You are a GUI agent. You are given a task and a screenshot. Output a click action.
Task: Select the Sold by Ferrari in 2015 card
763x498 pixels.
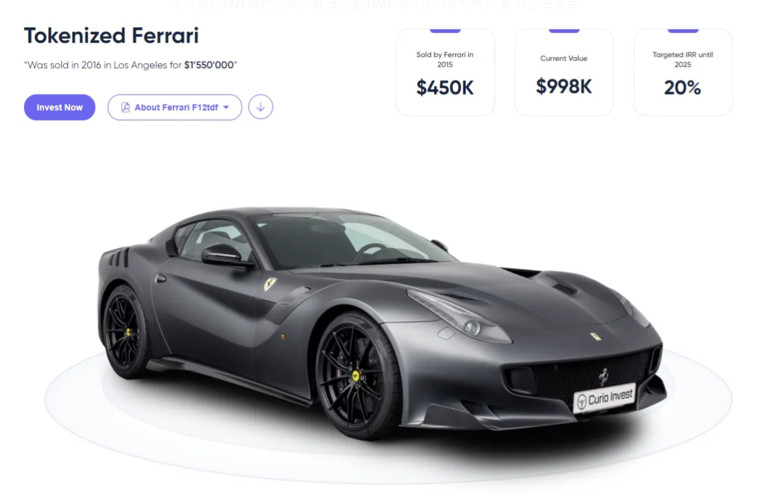click(x=445, y=72)
